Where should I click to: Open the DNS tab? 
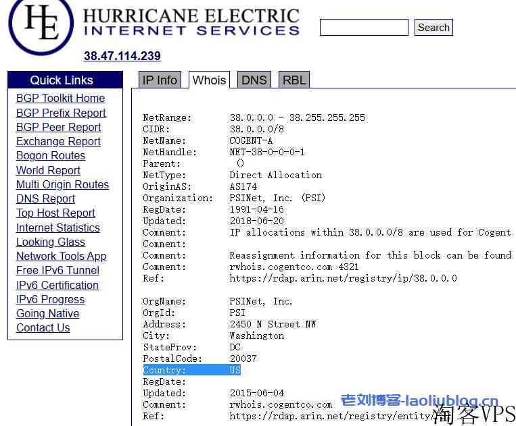pos(254,80)
